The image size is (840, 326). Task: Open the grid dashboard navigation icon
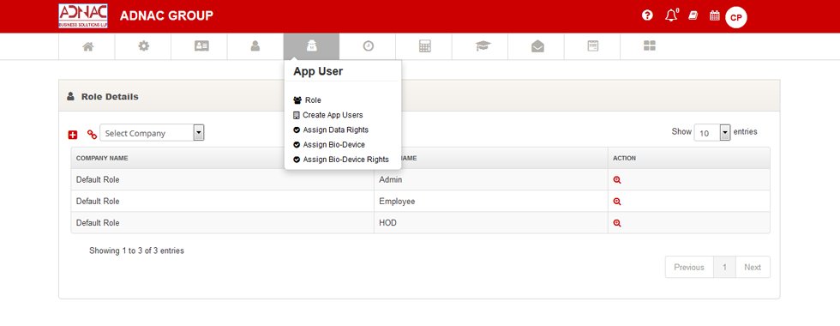click(x=650, y=46)
